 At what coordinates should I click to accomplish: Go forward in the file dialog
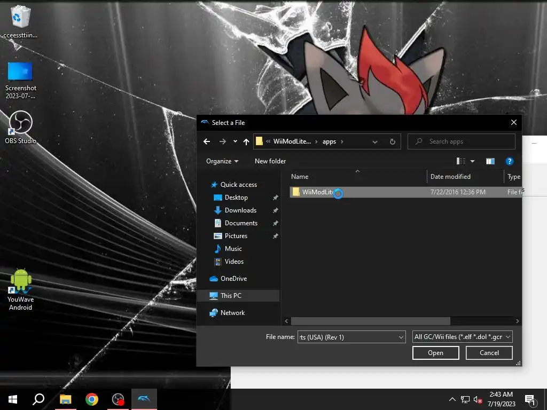223,141
